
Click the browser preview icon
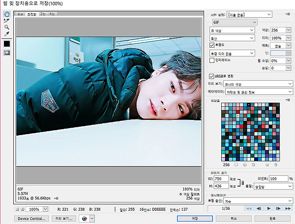pyautogui.click(x=85, y=219)
